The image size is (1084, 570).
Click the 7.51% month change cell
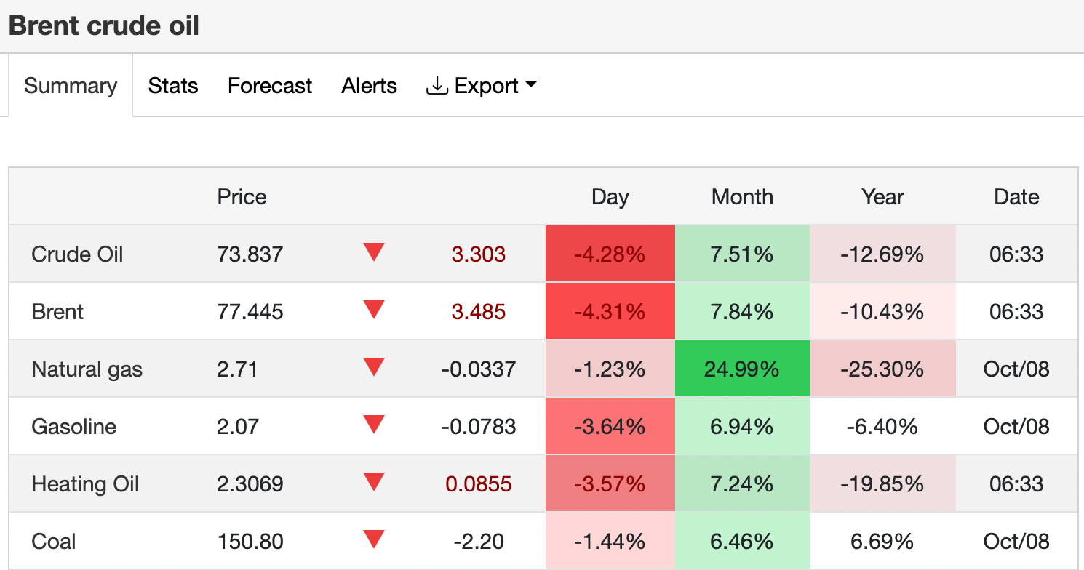742,254
